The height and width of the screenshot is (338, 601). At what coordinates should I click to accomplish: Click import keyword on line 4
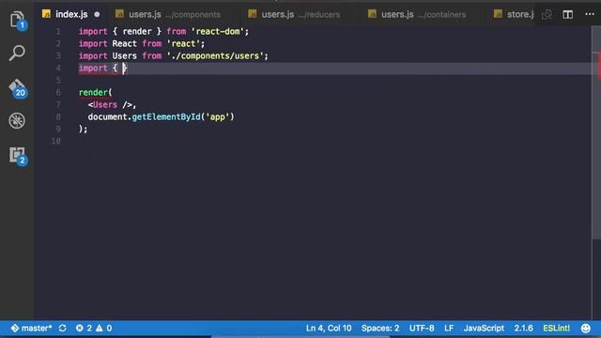pos(93,69)
